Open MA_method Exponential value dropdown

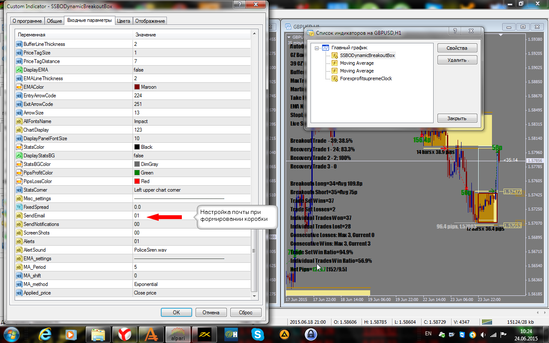click(191, 284)
